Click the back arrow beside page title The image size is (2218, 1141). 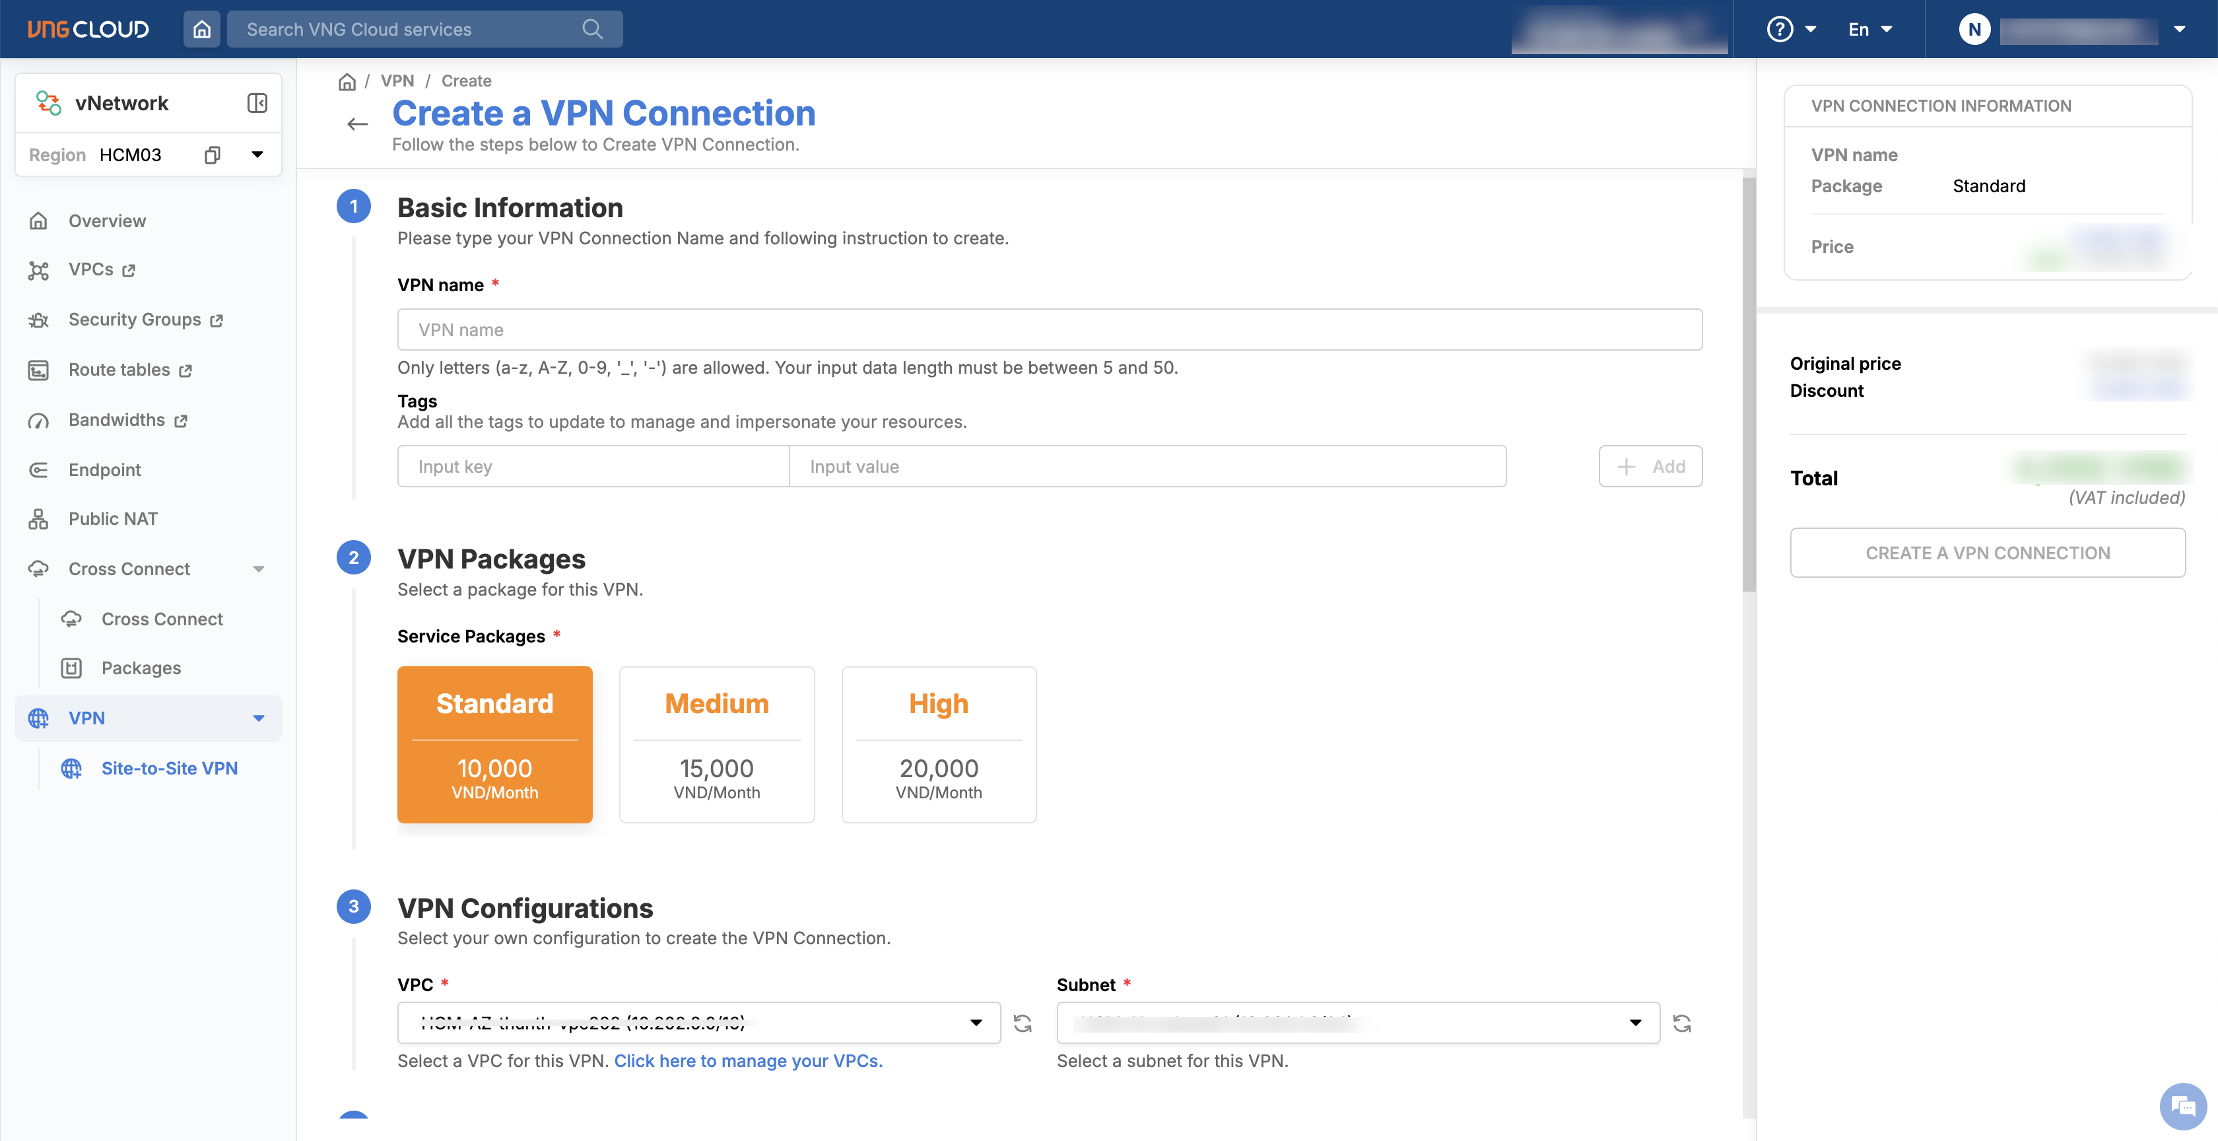357,124
